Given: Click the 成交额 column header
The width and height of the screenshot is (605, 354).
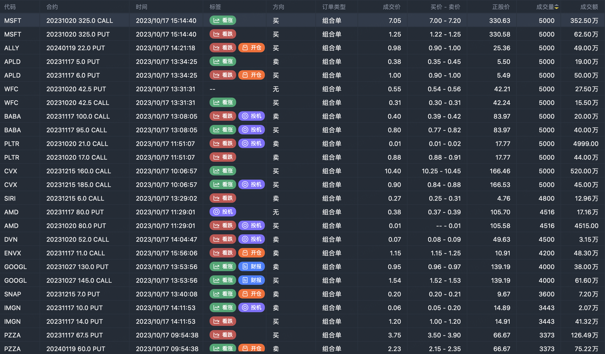Looking at the screenshot, I should (589, 7).
